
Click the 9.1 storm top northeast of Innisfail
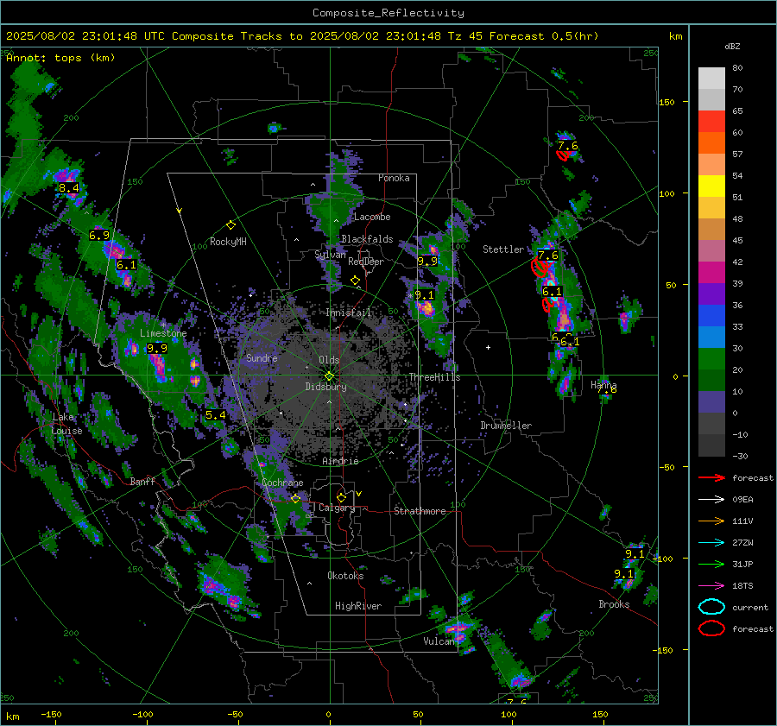coord(424,295)
